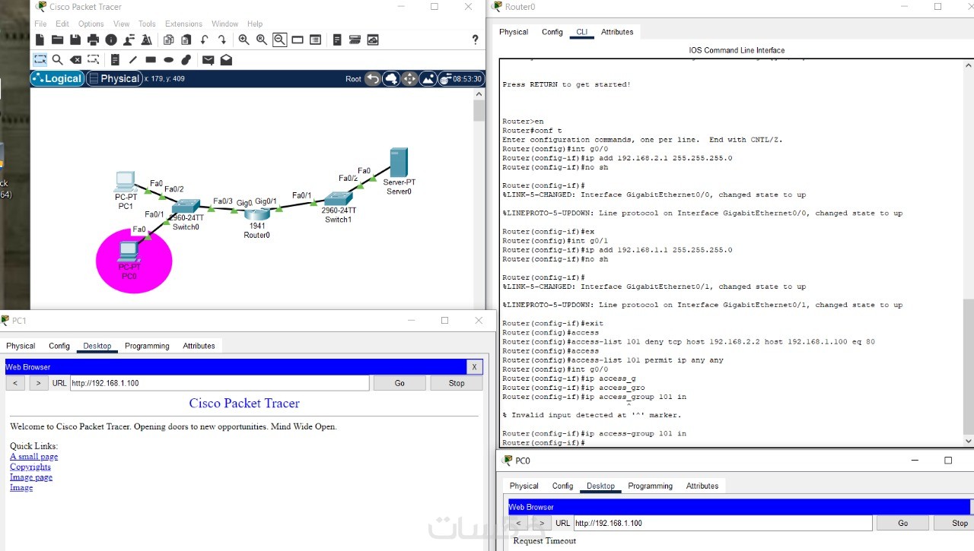Switch to Router0 Config tab
Viewport: 974px width, 551px height.
[x=552, y=32]
